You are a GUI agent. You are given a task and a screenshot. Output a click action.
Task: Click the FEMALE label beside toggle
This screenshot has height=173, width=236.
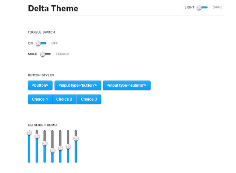62,54
